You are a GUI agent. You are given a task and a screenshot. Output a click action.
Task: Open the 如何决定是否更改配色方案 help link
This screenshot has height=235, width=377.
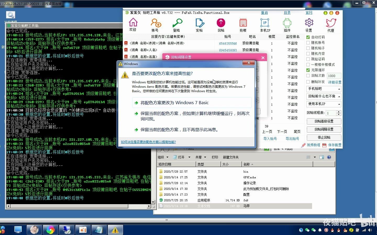[148, 142]
